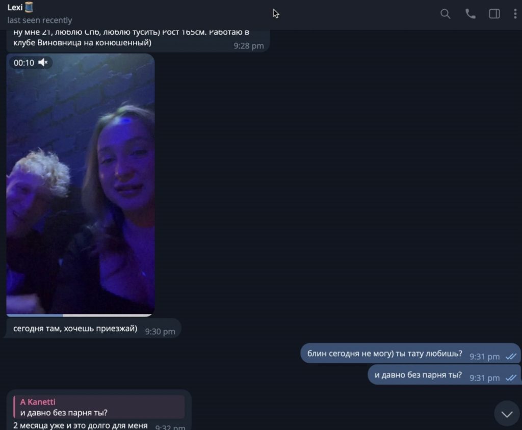Click the 9:30 pm message timestamp
Image resolution: width=522 pixels, height=430 pixels.
tap(160, 332)
